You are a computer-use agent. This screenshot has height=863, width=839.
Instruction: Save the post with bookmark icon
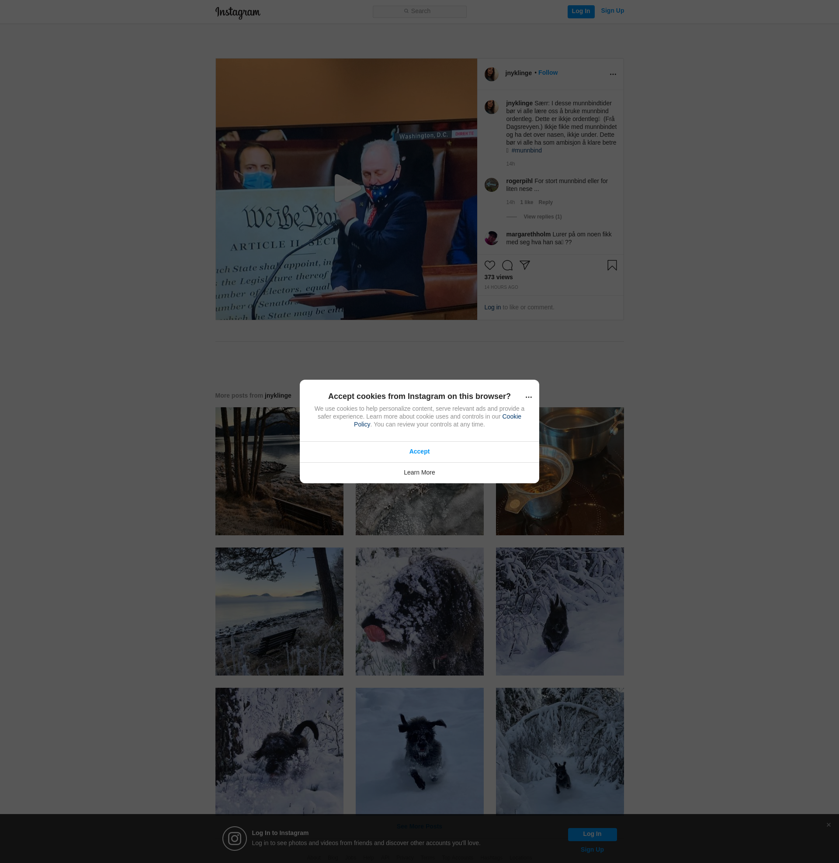[612, 265]
